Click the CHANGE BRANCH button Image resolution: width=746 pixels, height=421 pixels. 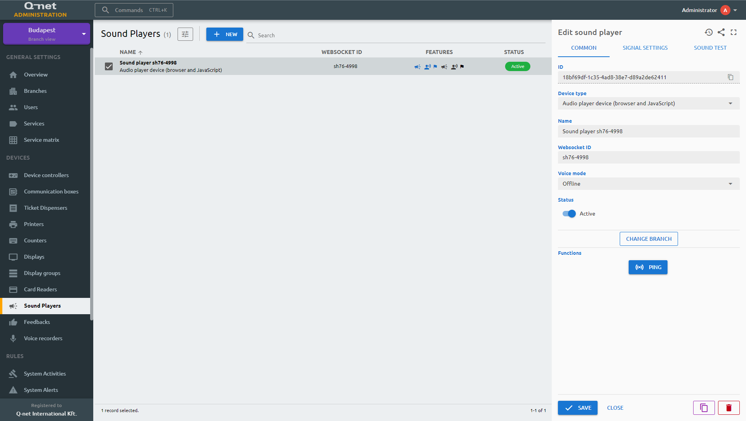point(648,239)
